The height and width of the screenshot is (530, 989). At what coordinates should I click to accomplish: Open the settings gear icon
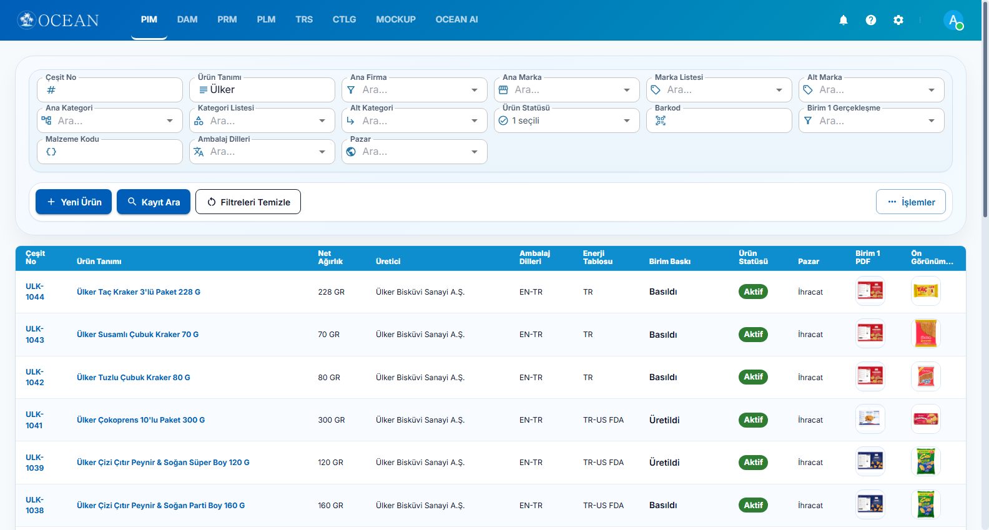(x=898, y=20)
